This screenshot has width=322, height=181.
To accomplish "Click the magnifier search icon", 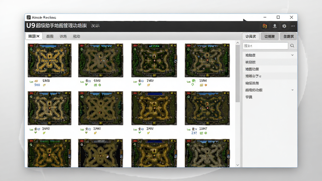I will 292,46.
